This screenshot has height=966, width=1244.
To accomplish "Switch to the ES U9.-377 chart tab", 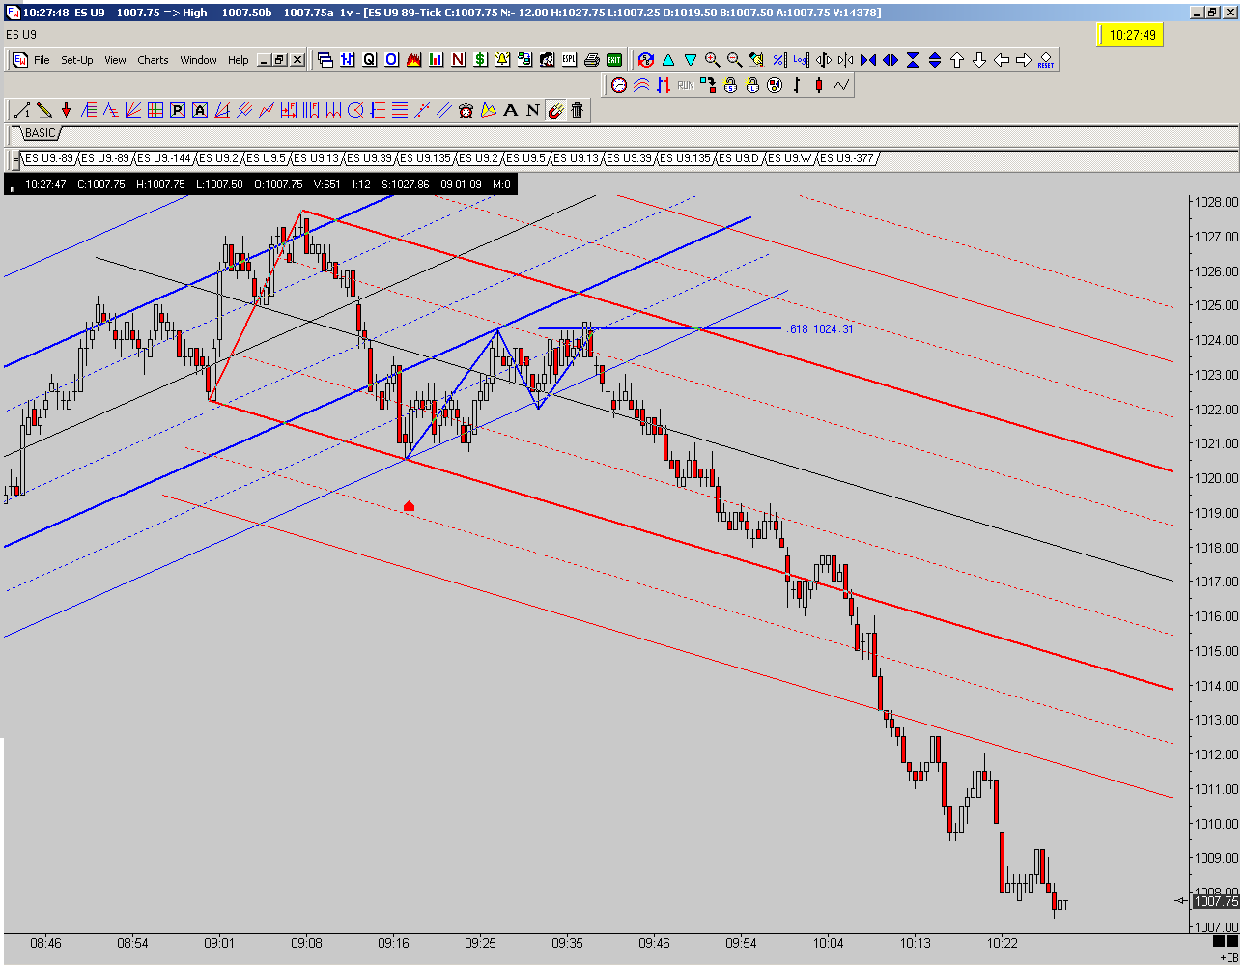I will tap(847, 158).
